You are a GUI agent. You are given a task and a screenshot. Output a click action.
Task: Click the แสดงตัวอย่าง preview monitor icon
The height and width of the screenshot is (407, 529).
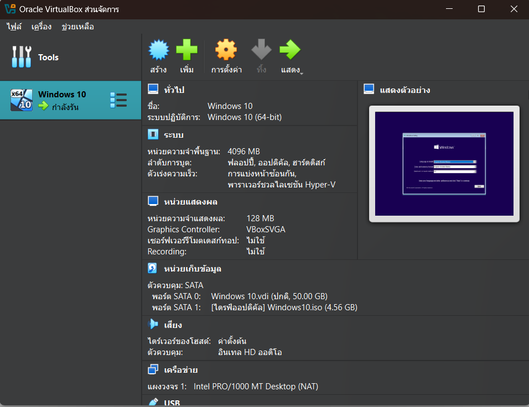point(369,89)
